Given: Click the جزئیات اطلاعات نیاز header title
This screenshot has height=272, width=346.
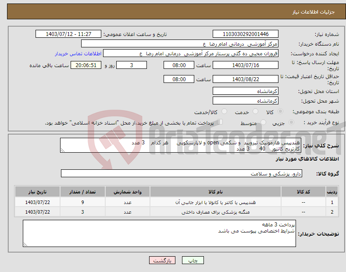Looking at the screenshot, I should (x=314, y=12).
